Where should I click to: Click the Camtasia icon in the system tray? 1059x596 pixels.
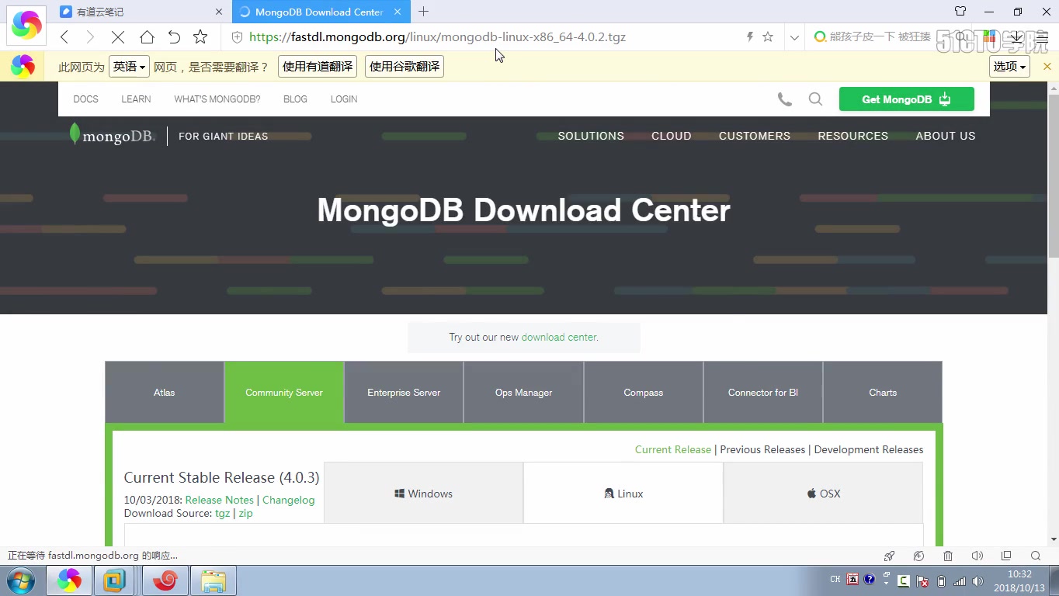coord(903,580)
